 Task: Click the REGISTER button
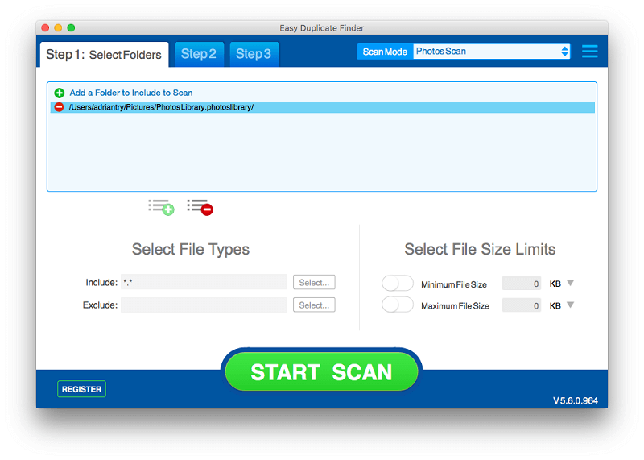click(82, 389)
